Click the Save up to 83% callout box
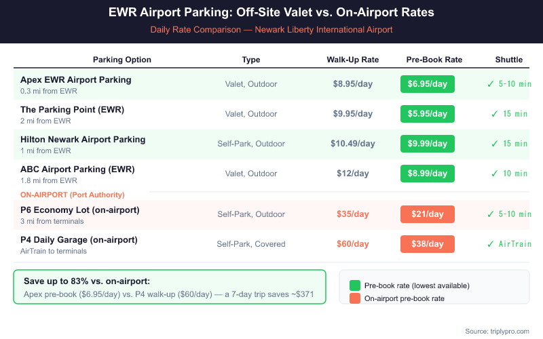 pyautogui.click(x=170, y=287)
